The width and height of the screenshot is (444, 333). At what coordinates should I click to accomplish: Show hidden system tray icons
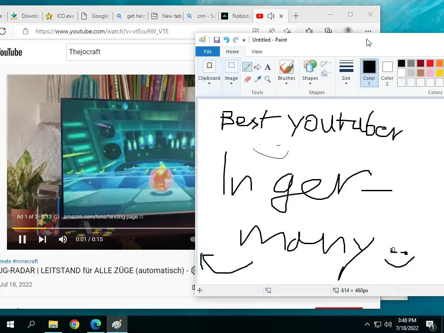tap(367, 324)
